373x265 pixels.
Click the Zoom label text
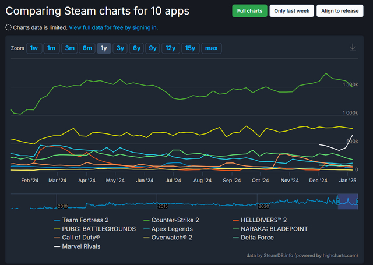point(17,48)
